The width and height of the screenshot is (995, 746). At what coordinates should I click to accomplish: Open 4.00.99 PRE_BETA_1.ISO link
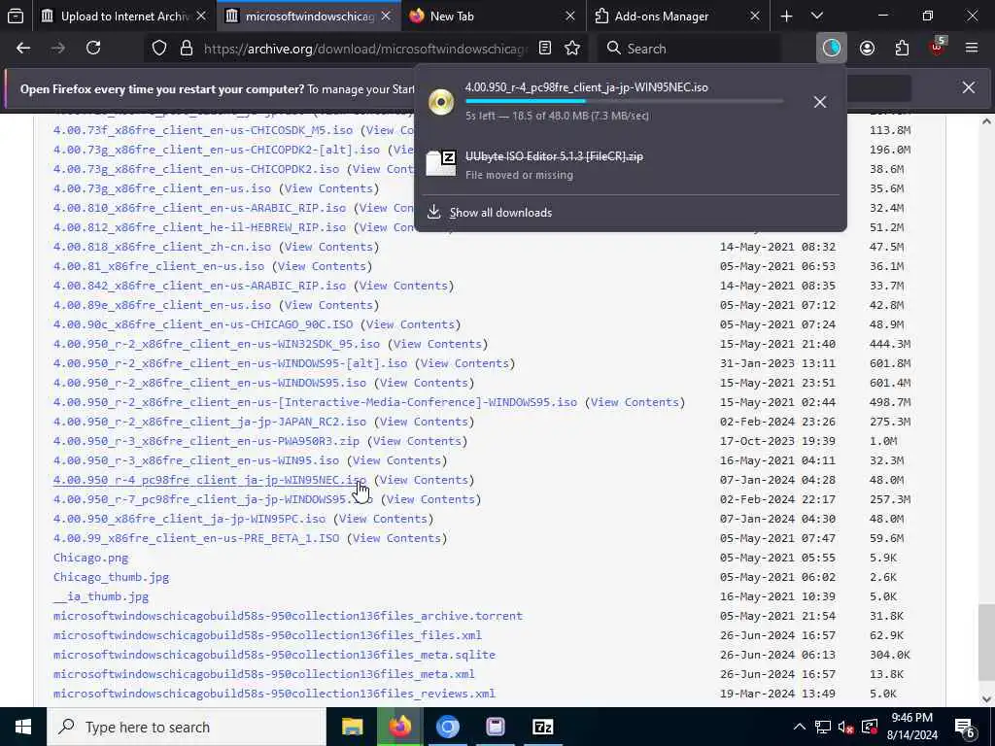196,538
